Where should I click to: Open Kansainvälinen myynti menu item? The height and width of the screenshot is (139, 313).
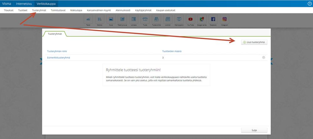click(99, 10)
